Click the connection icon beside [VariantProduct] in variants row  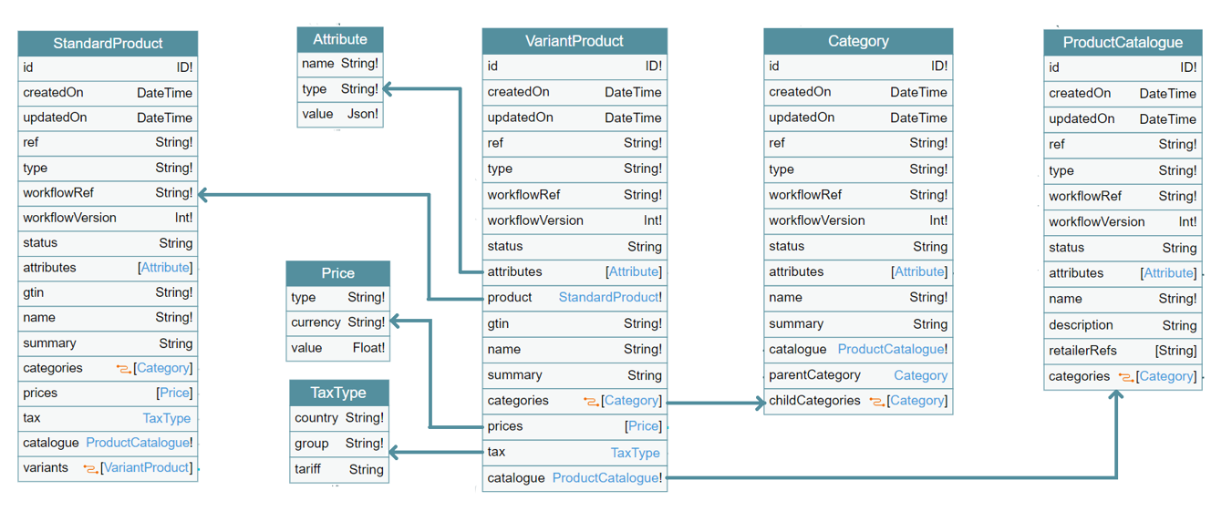(90, 468)
